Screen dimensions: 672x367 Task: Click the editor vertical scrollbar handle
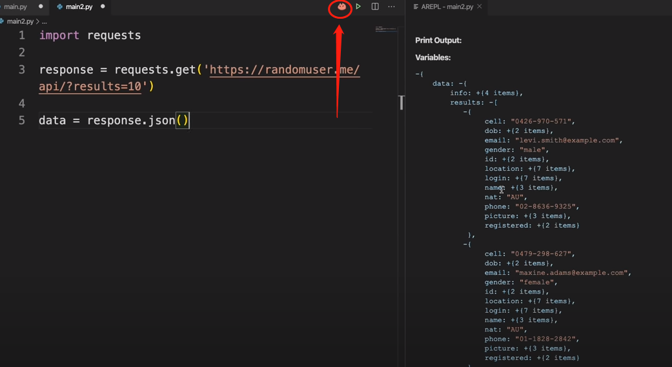(402, 103)
